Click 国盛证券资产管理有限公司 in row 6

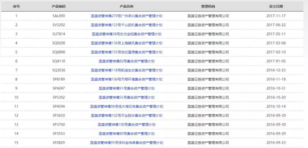point(208,61)
